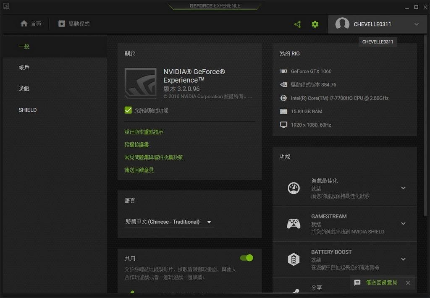Screen dimensions: 430x298
Task: Click the GeForce GTX 1060 text
Action: (311, 71)
